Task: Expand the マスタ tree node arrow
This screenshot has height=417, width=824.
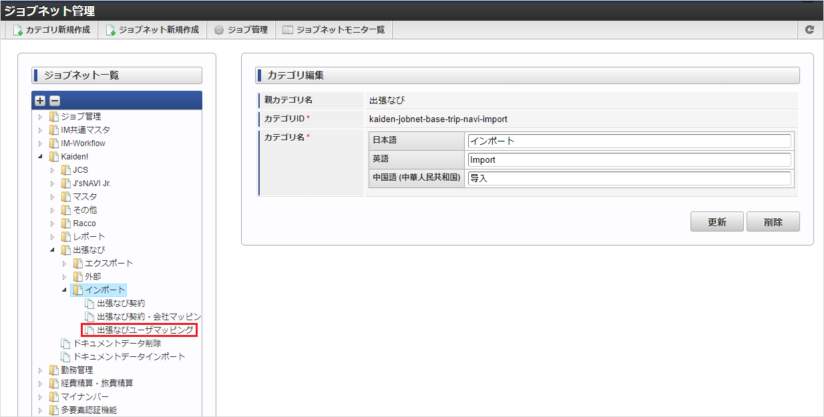Action: [52, 197]
